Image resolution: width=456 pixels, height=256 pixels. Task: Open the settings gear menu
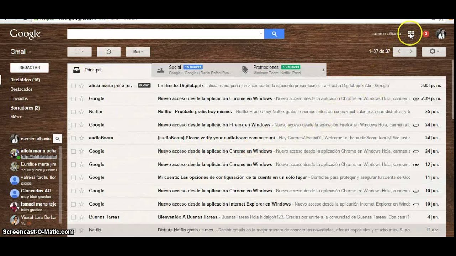tap(434, 52)
